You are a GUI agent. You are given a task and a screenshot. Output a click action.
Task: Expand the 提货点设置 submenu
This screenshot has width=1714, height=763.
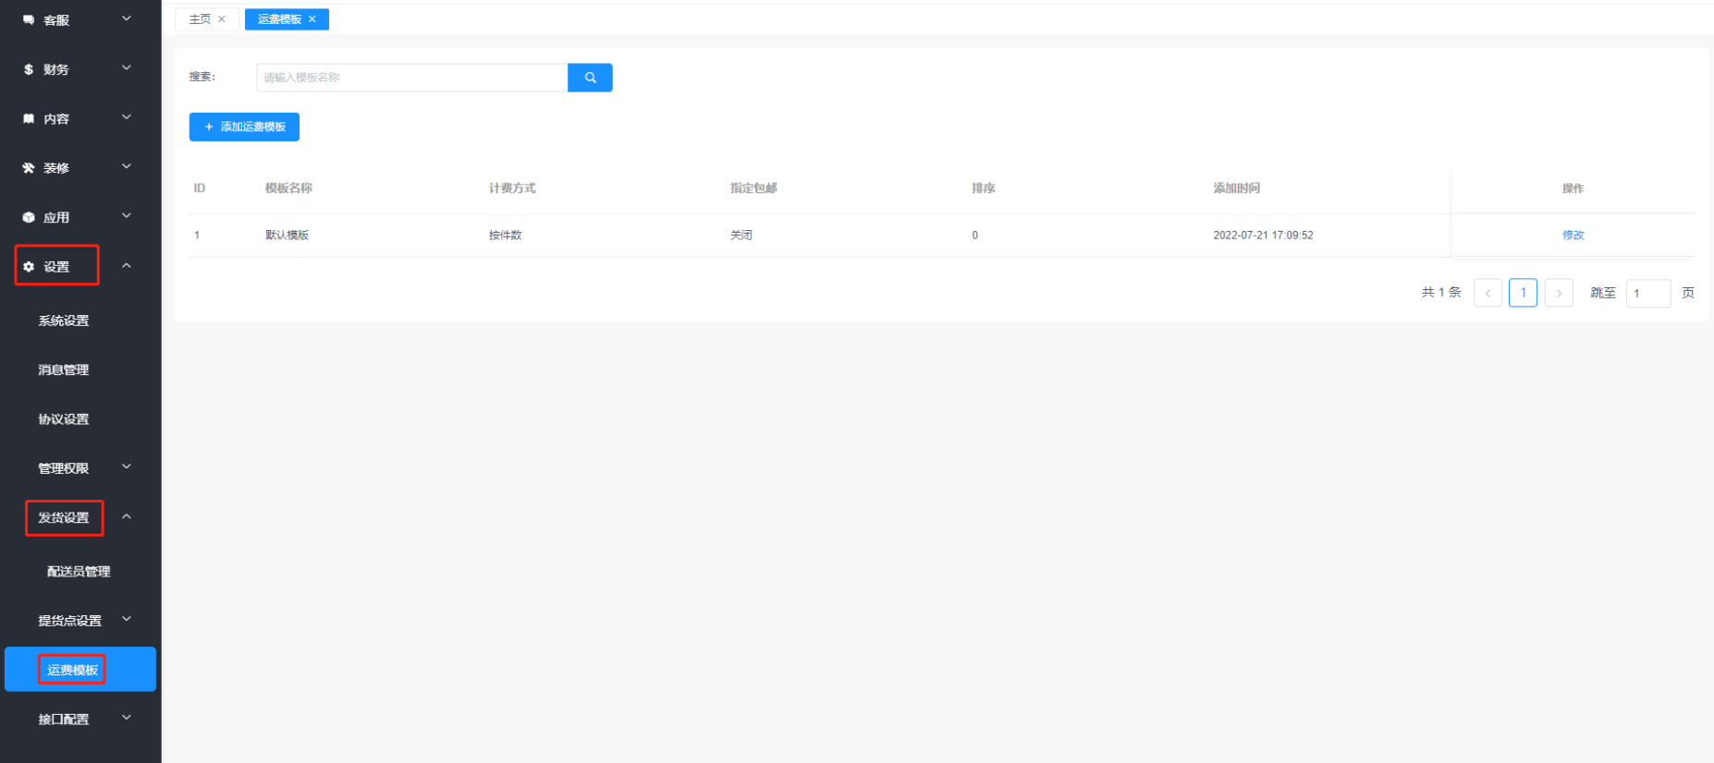pyautogui.click(x=127, y=620)
